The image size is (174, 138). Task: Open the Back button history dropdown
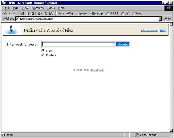click(x=10, y=14)
